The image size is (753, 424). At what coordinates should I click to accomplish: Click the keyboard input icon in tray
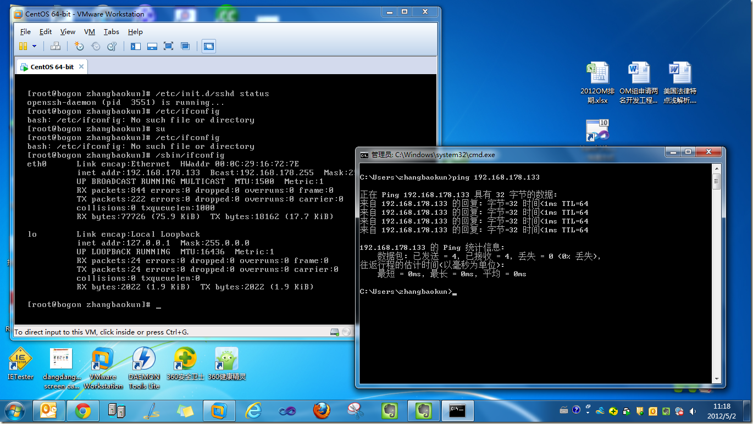pyautogui.click(x=564, y=410)
